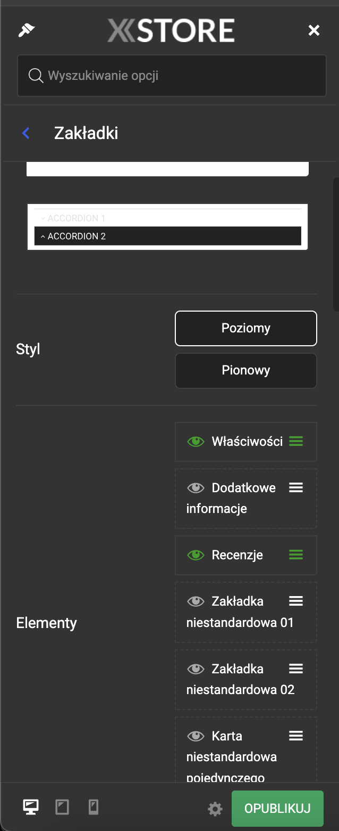The image size is (339, 831).
Task: Toggle visibility eye for Właściwości
Action: 196,442
